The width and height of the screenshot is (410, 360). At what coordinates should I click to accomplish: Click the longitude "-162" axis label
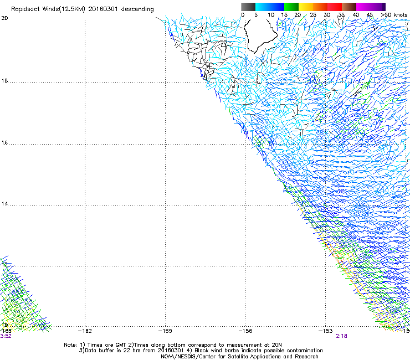(x=85, y=331)
